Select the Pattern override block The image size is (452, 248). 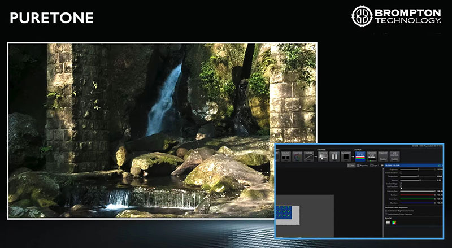323,156
